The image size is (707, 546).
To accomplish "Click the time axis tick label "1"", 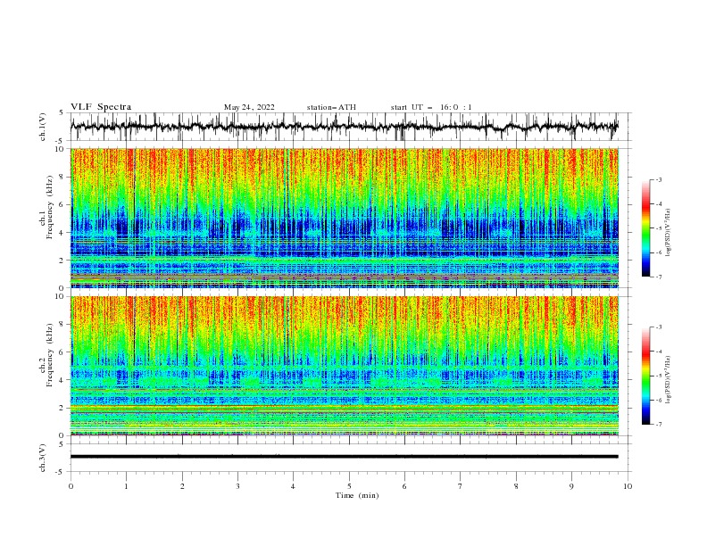I will [127, 486].
